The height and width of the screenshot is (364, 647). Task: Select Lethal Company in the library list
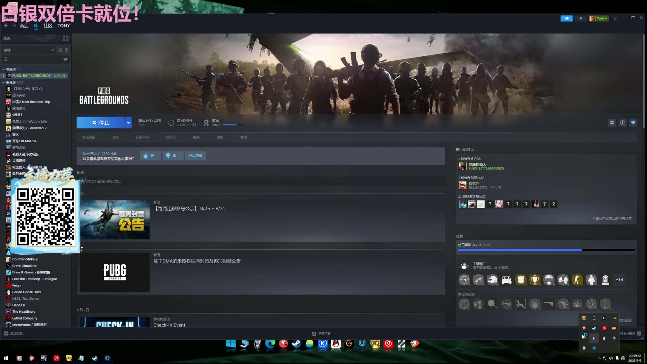coord(25,318)
